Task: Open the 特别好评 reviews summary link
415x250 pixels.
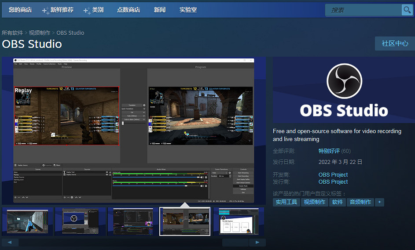Action: pyautogui.click(x=329, y=151)
